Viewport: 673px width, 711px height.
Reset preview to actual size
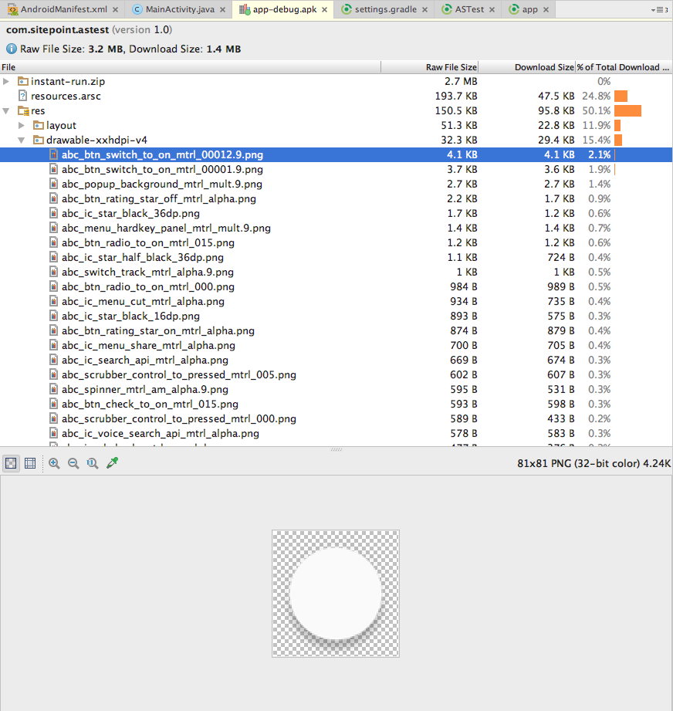[93, 463]
